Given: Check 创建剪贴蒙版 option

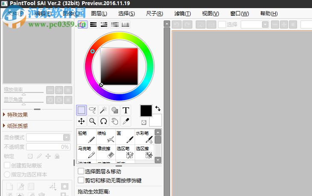Looking at the screenshot, I should 7,165.
